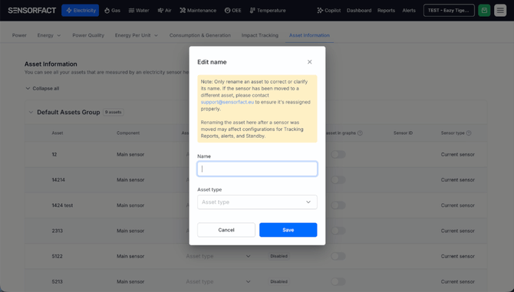The height and width of the screenshot is (292, 514).
Task: Open the Water section
Action: pyautogui.click(x=139, y=11)
